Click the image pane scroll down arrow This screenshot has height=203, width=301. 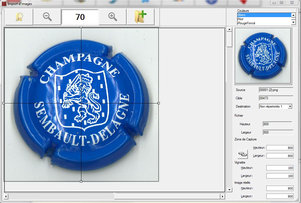tap(229, 189)
